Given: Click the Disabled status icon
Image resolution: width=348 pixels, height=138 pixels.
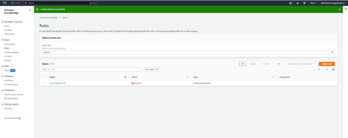Looking at the screenshot, I should click(x=133, y=83).
